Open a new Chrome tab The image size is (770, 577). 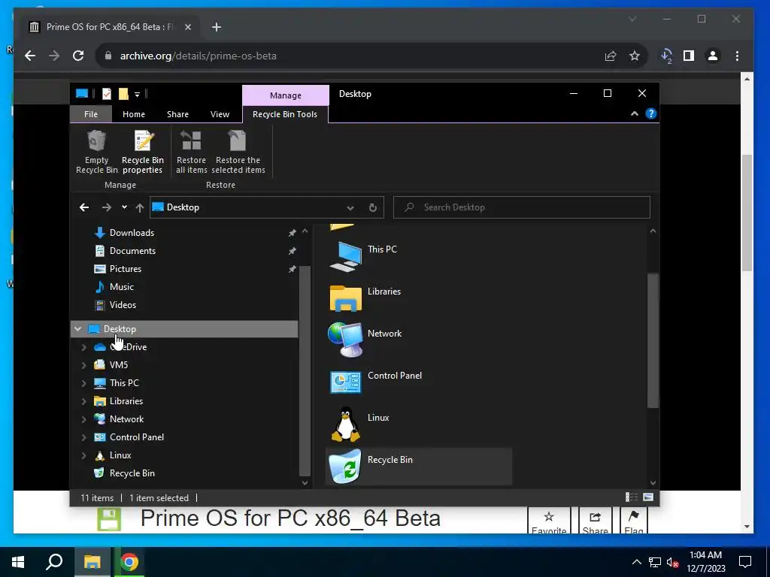click(217, 27)
